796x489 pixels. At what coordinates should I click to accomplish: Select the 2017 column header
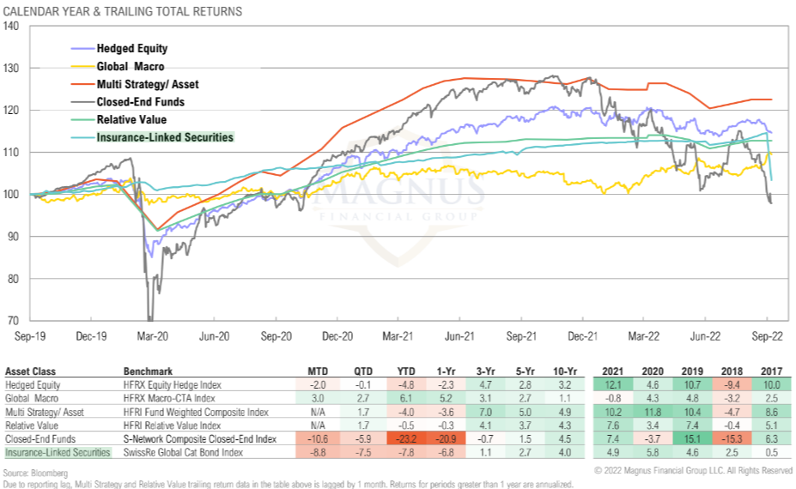(770, 371)
